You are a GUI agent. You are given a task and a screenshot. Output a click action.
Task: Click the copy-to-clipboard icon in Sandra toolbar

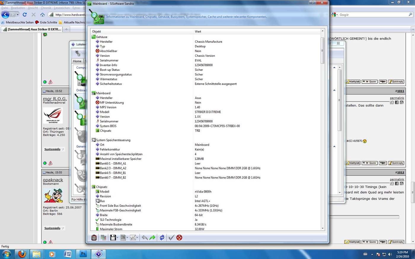(103, 238)
